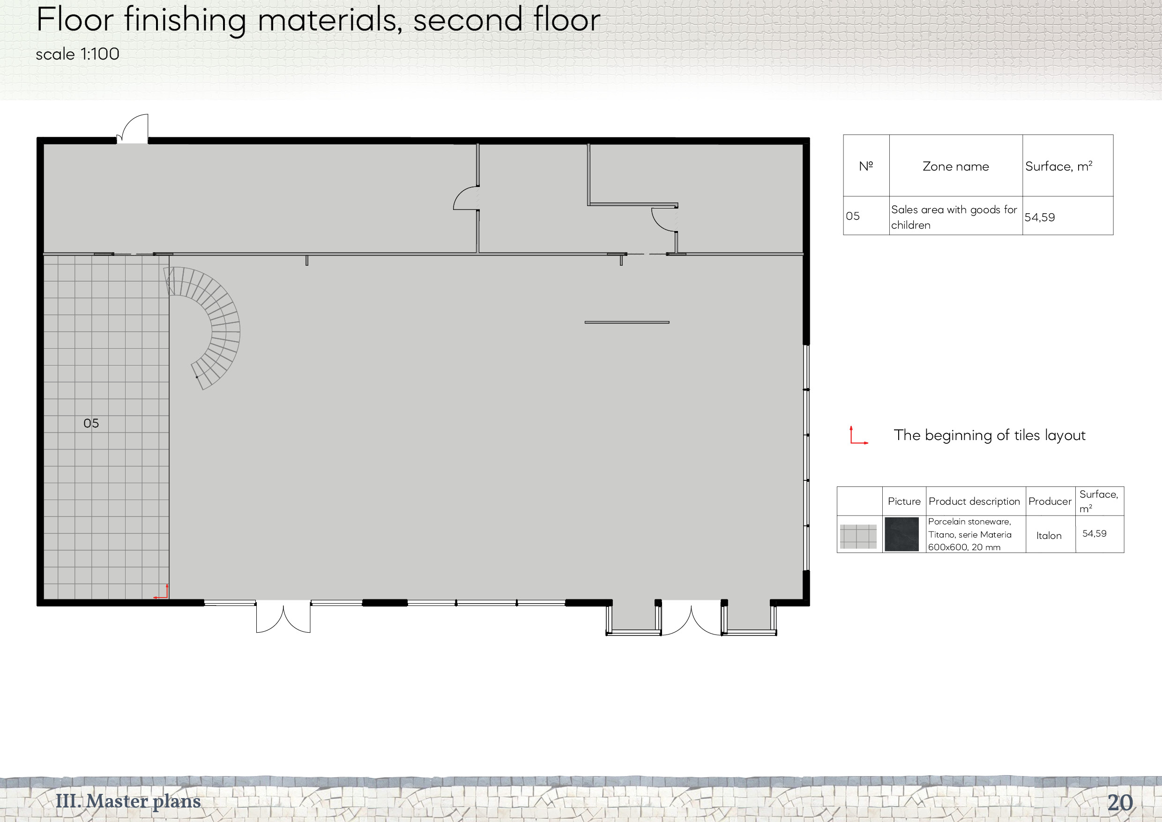Click the freestanding partition line in the main hall

(x=627, y=322)
